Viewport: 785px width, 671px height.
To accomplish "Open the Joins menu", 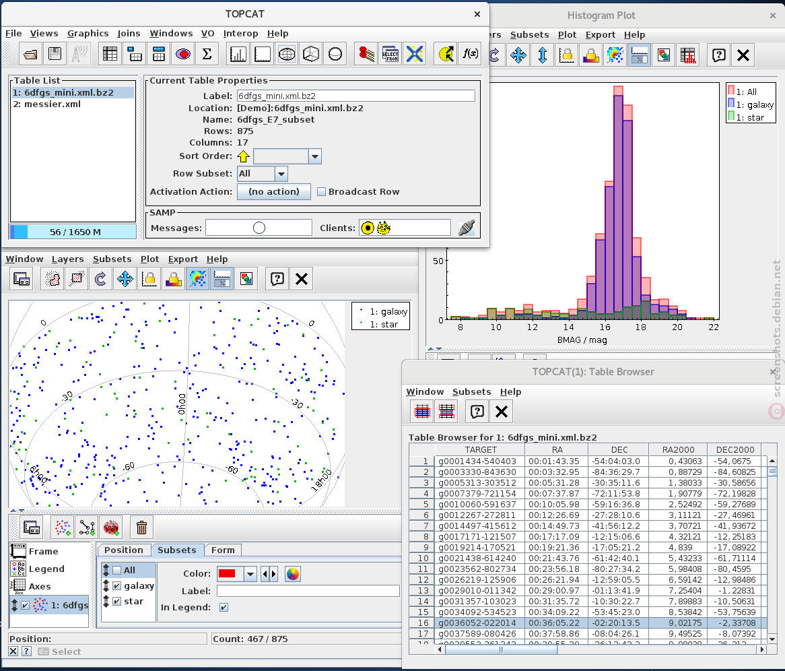I will (x=129, y=34).
